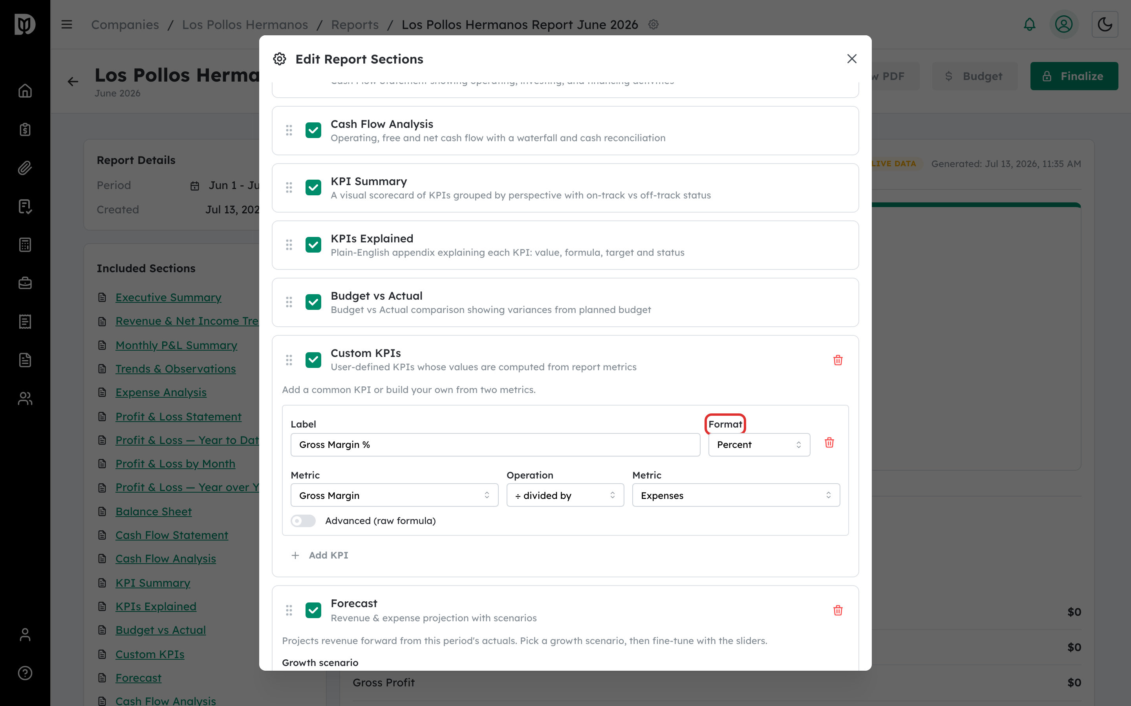Viewport: 1131px width, 706px height.
Task: Grab the KPIs Explained drag handle
Action: pos(289,245)
